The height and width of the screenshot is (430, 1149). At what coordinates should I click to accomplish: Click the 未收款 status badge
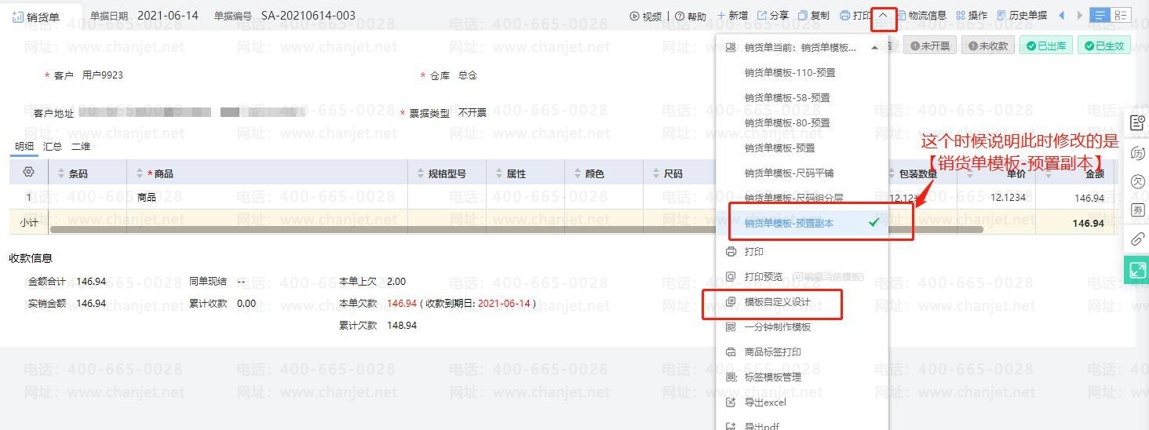(988, 46)
